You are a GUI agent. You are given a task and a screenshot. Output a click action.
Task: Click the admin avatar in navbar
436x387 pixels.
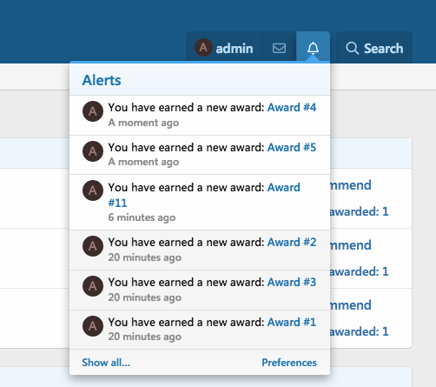coord(203,48)
